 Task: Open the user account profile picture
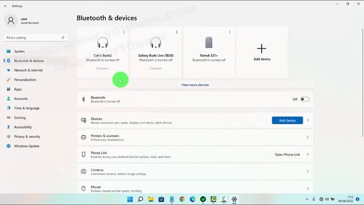[x=11, y=20]
